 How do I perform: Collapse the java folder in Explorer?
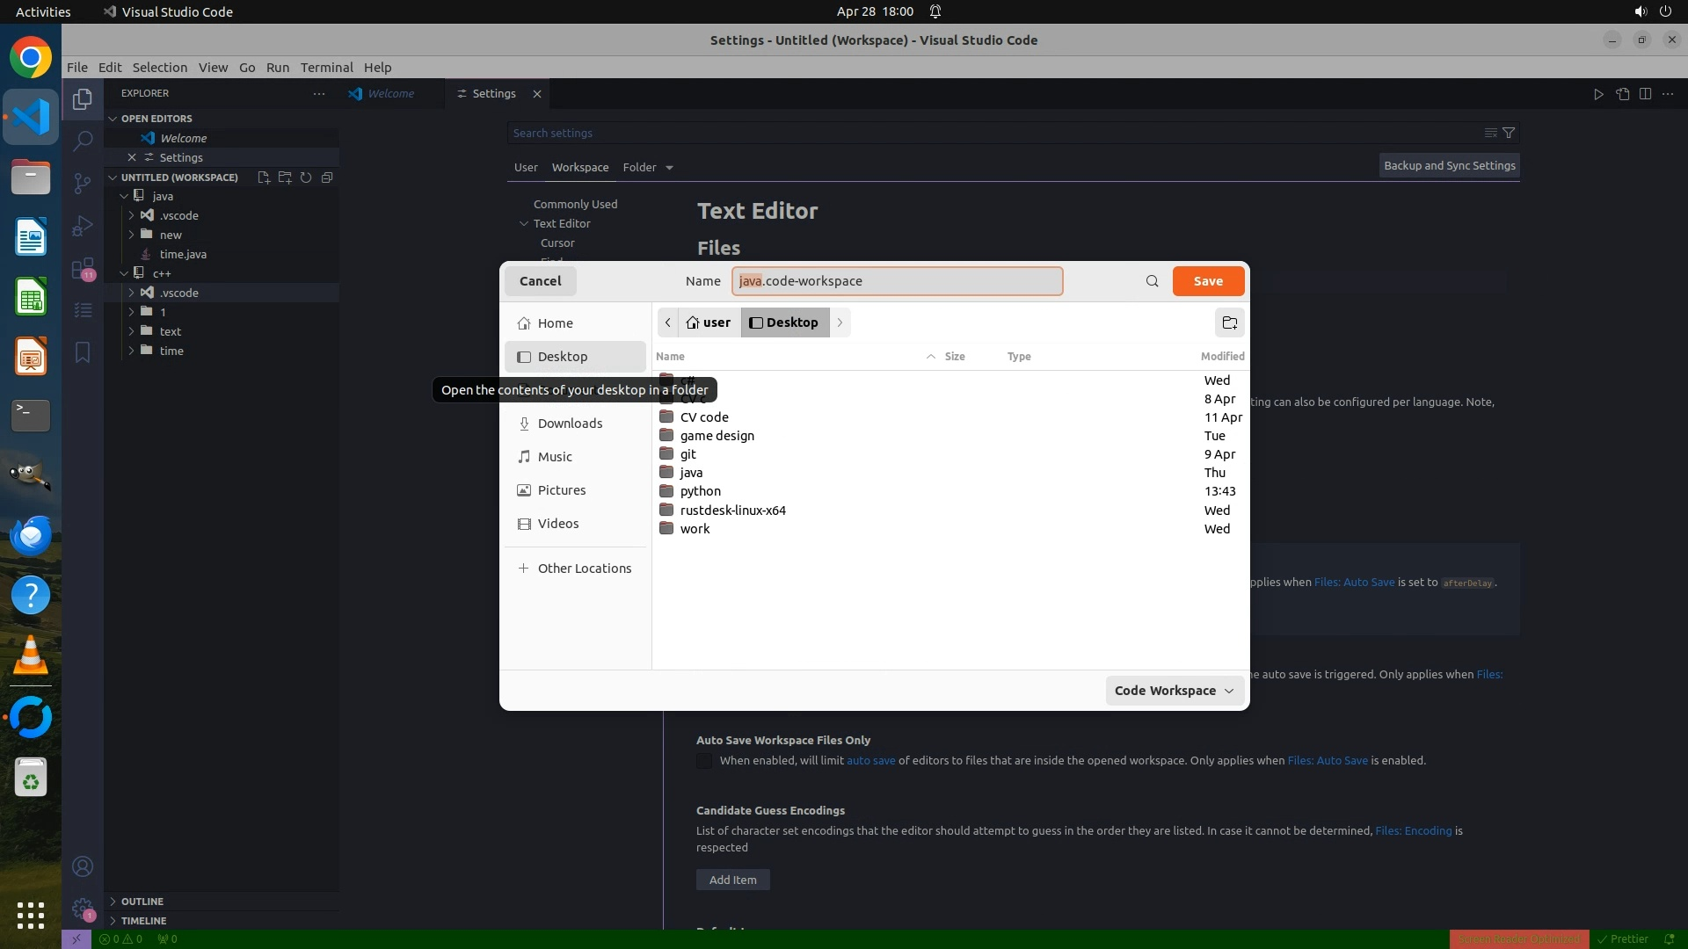[125, 196]
